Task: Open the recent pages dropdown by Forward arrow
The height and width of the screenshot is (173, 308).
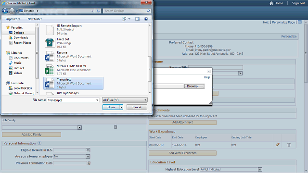Action: (16, 11)
